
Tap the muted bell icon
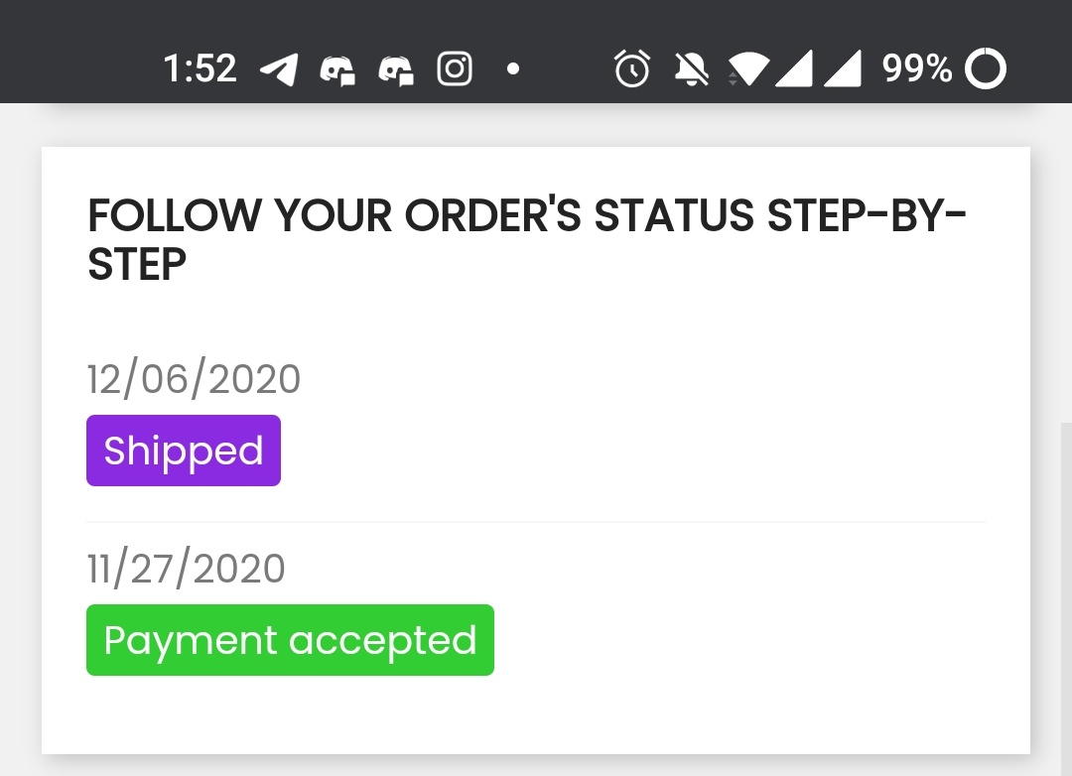[692, 68]
